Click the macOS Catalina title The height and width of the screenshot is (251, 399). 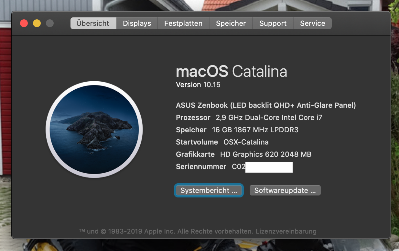point(232,71)
